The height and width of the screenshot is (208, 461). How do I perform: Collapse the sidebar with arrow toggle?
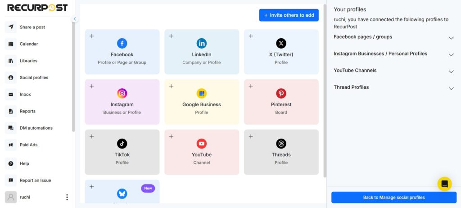point(75,19)
